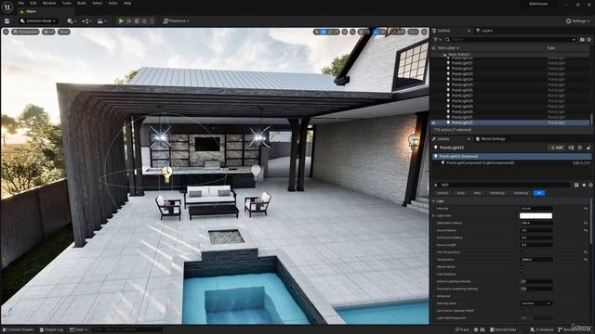
Task: Select the Rendering filter tab in Details
Action: 497,193
